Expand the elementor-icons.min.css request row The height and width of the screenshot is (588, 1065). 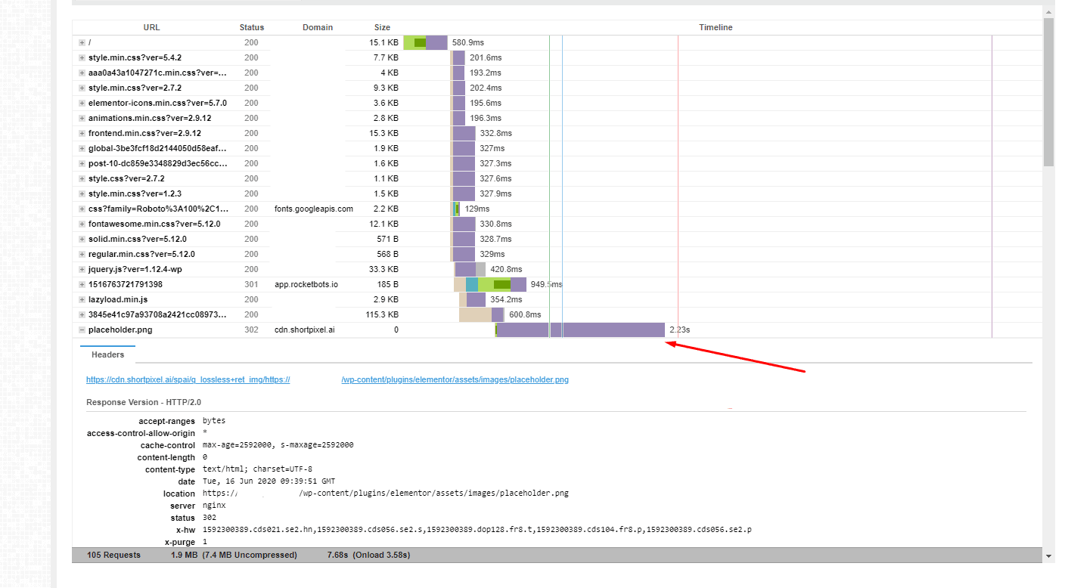(x=82, y=104)
